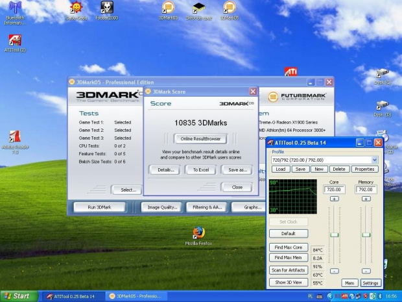Click the Core clock field 720.00

click(334, 190)
